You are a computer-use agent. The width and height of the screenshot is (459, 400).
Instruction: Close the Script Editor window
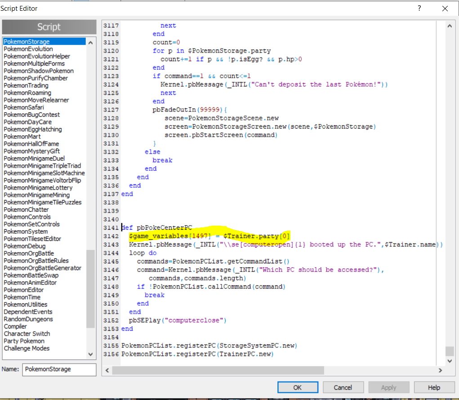445,9
